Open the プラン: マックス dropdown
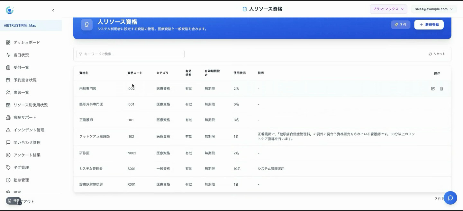The image size is (463, 211). pyautogui.click(x=388, y=9)
